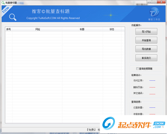The width and height of the screenshot is (167, 134).
Task: Minimize the 批量查标题 window
Action: tap(149, 2)
